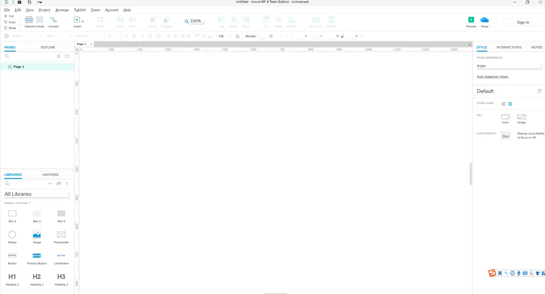Viewport: 545px width, 294px height.
Task: Click the Insert plus icon
Action: [77, 20]
